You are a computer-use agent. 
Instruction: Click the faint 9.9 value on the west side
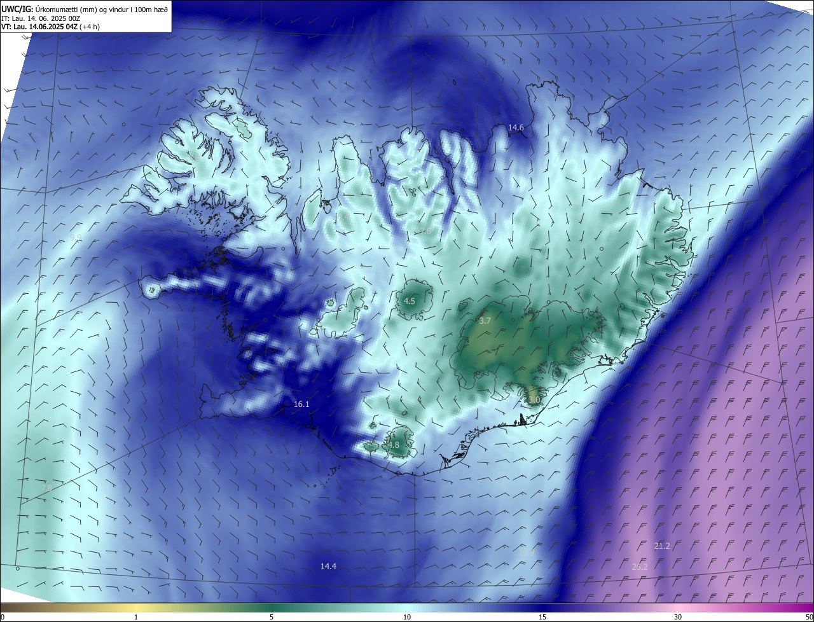click(x=76, y=237)
